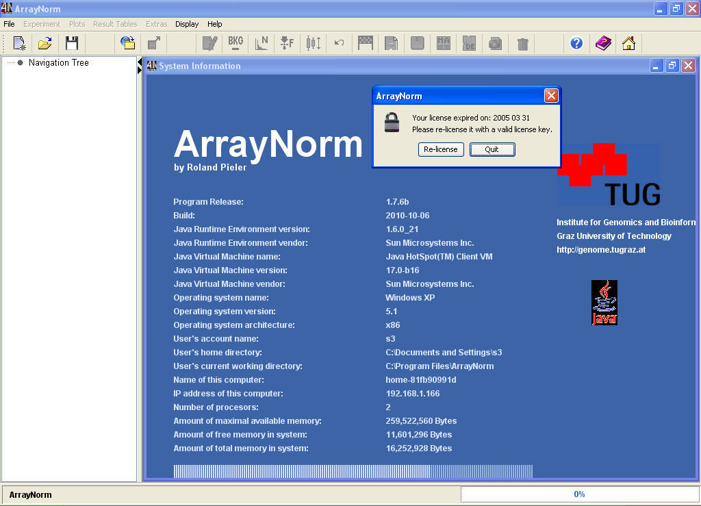Expand the navigation panel with right arrow
Viewport: 701px width, 506px height.
pos(140,70)
